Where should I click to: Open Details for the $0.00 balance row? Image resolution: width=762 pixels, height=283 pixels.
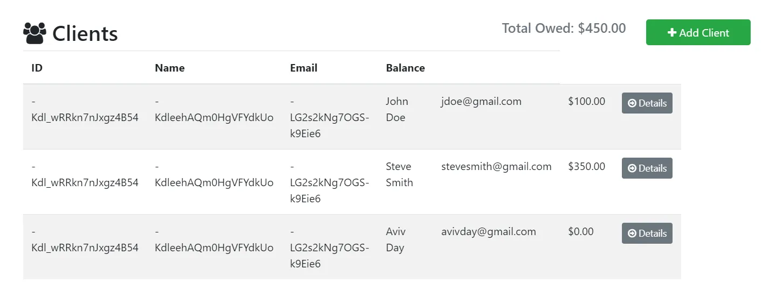[x=647, y=234]
